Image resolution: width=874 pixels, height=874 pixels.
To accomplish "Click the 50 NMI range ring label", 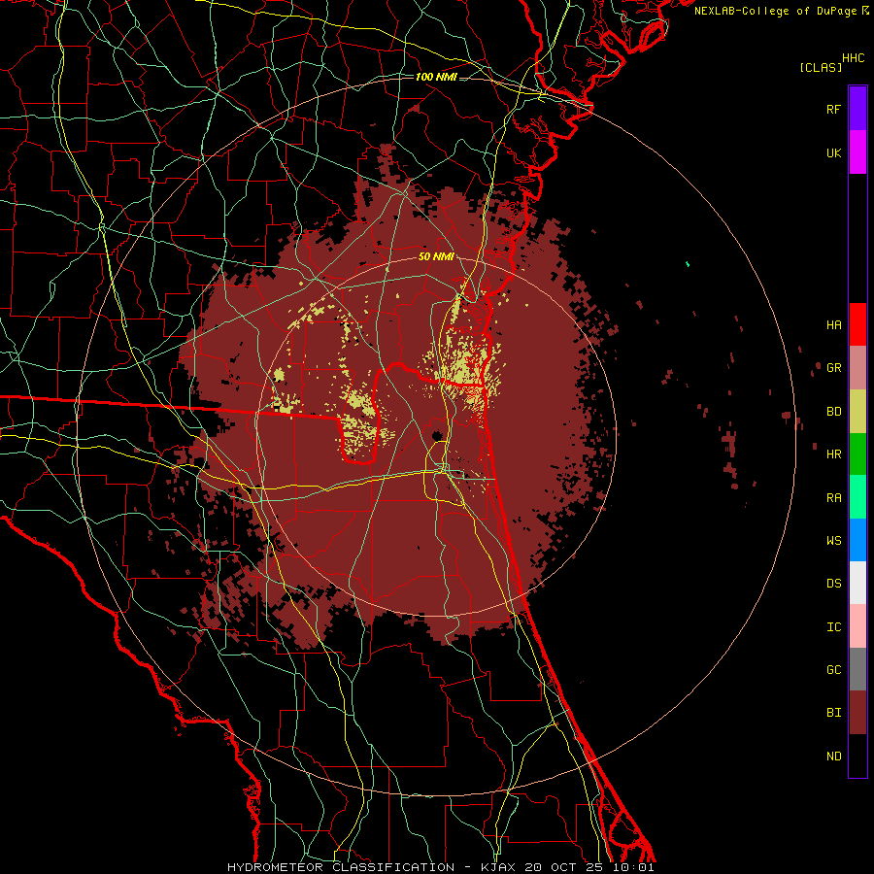I will pyautogui.click(x=436, y=256).
